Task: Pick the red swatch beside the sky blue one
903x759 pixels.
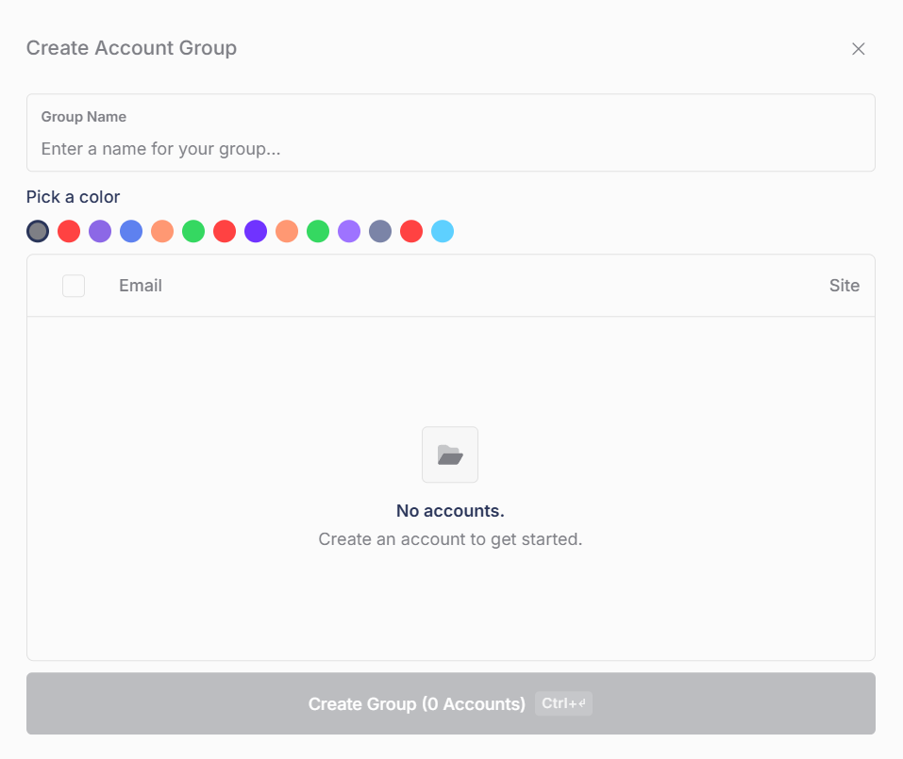Action: click(411, 231)
